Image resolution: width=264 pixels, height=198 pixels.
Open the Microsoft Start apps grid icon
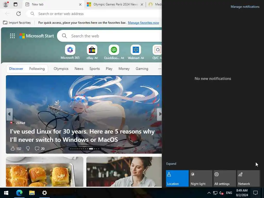(12, 36)
